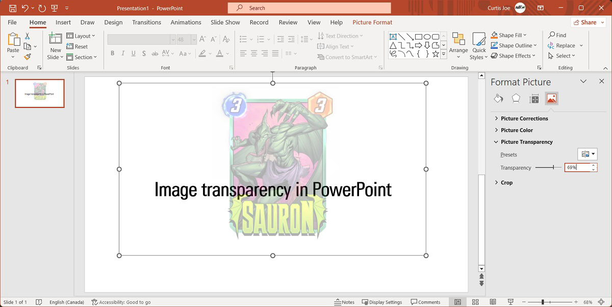Open the Fill & Line tab icon
Viewport: 612px width, 307px height.
point(498,99)
